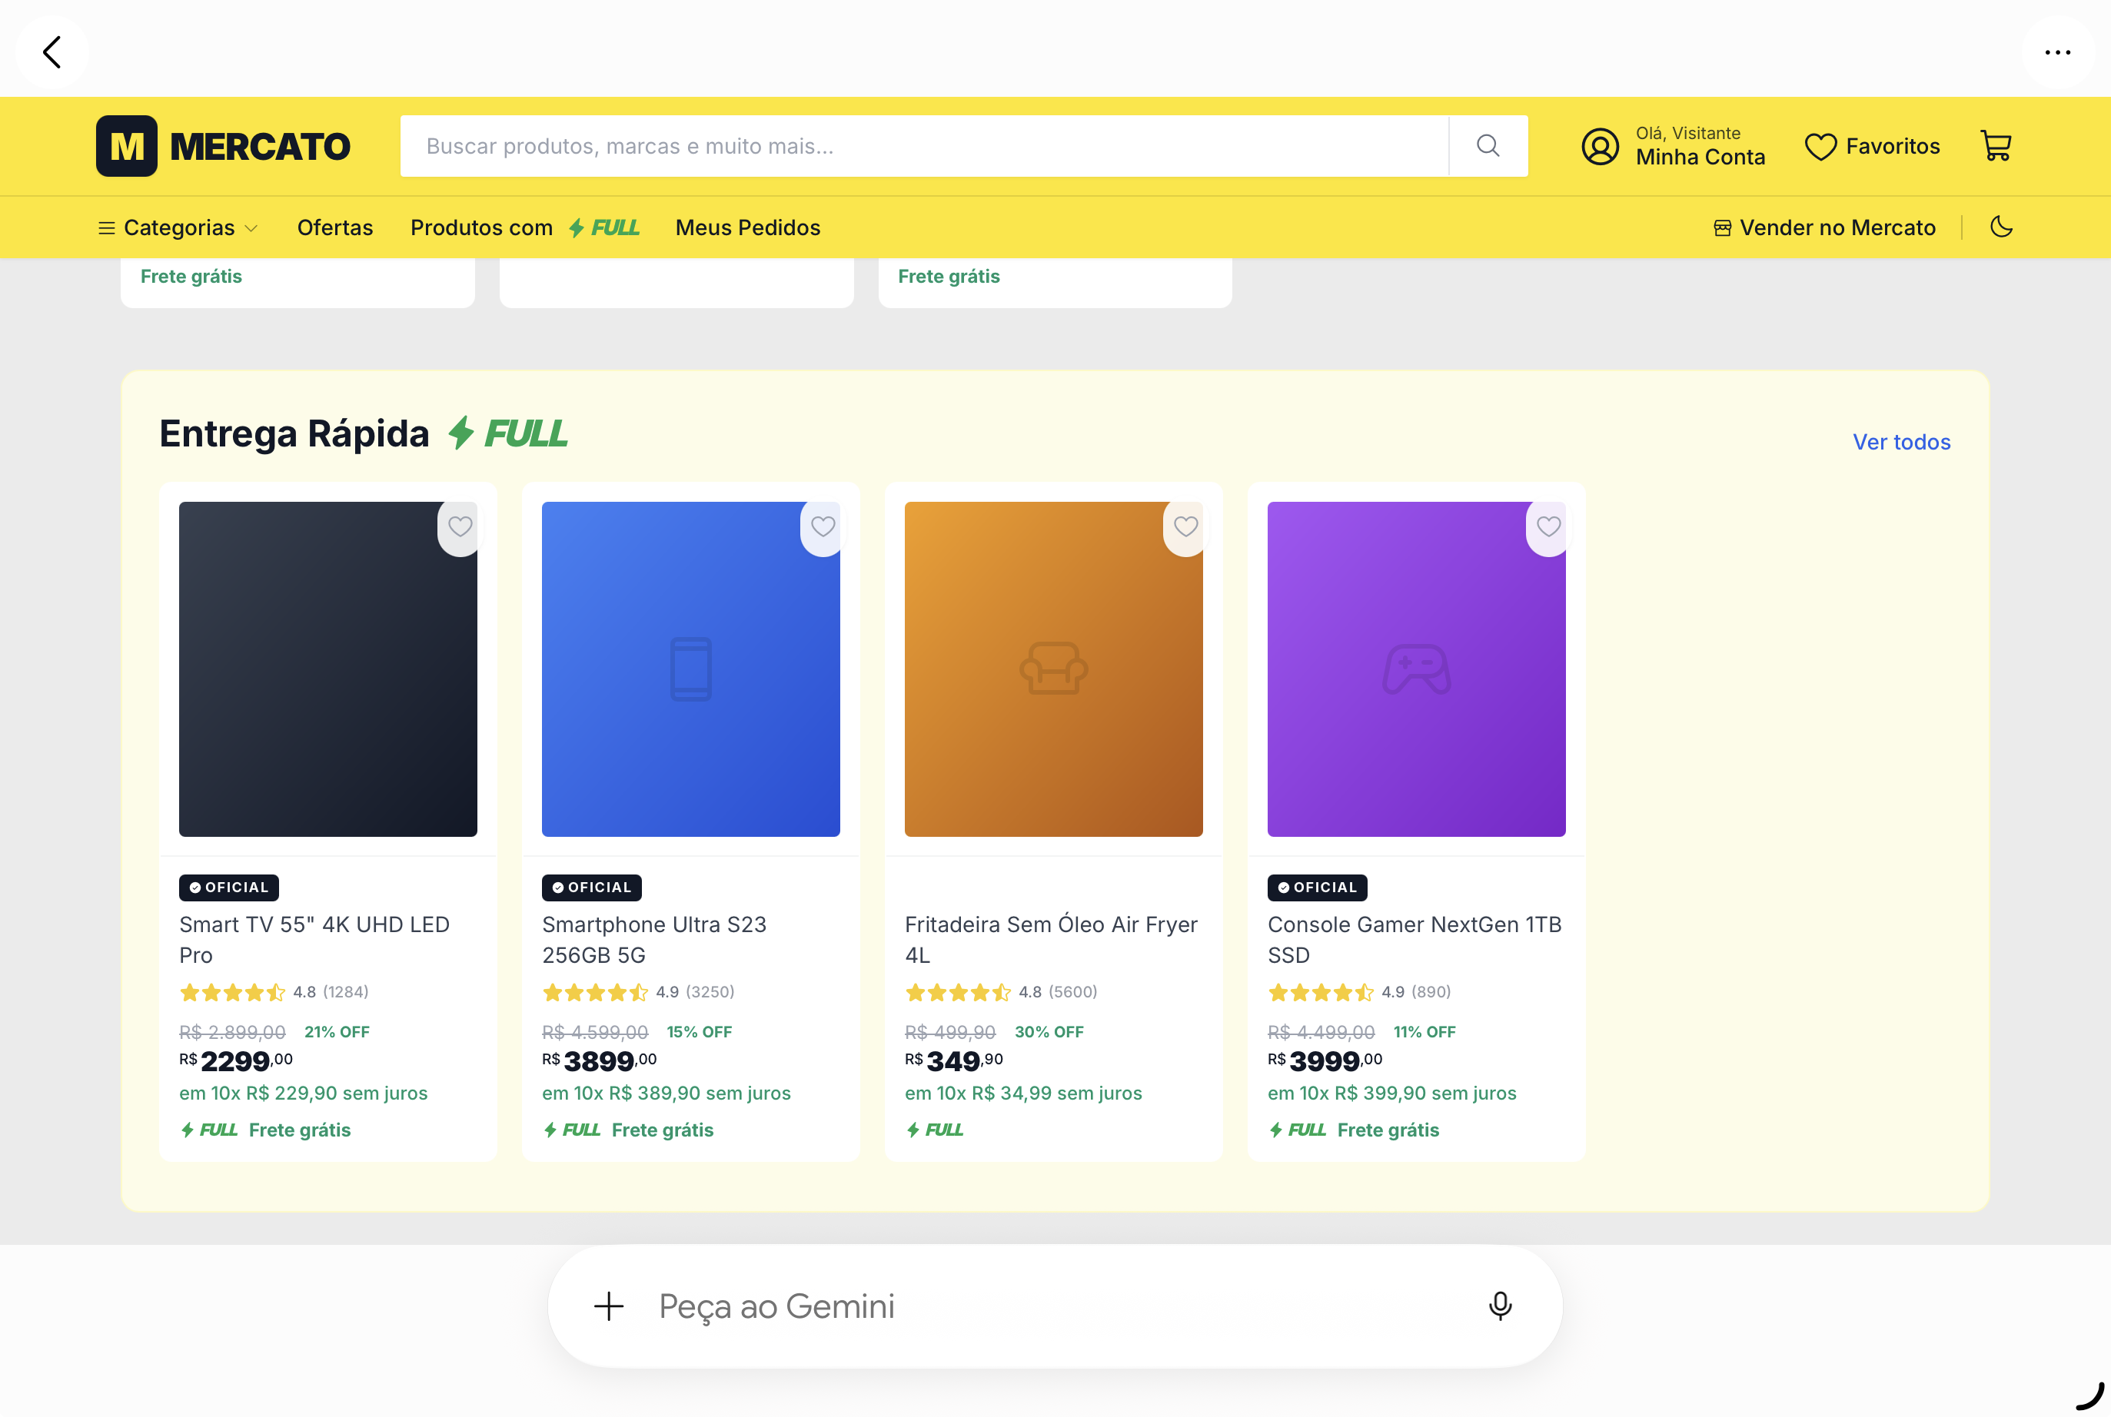The image size is (2111, 1417).
Task: Favorite the Console Gamer NextGen heart
Action: tap(1549, 526)
